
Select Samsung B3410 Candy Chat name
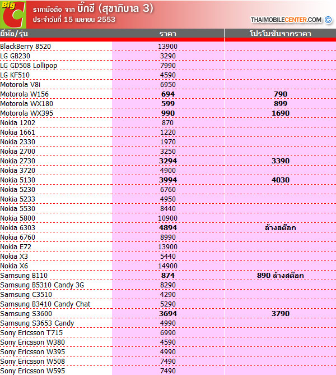45,305
